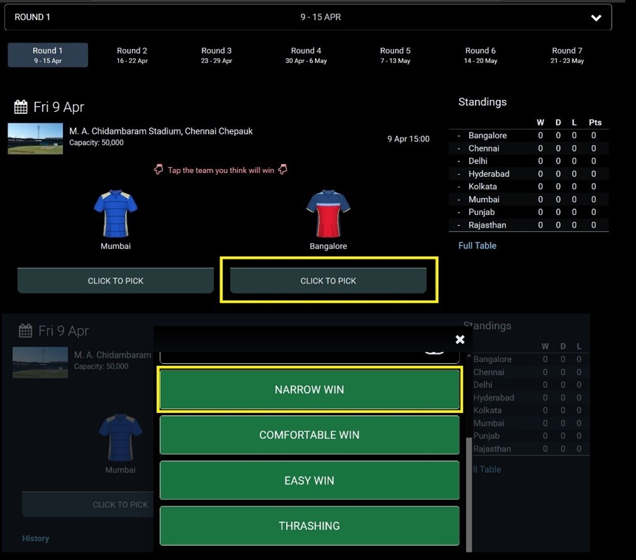Click the Mumbai team label under the top jersey
Viewport: 636px width, 560px height.
click(x=116, y=246)
